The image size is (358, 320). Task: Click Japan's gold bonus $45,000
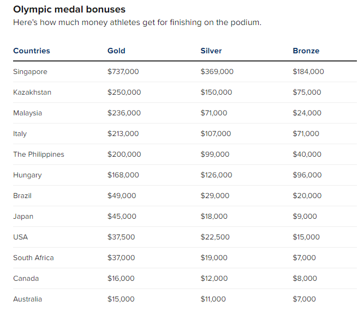[122, 217]
